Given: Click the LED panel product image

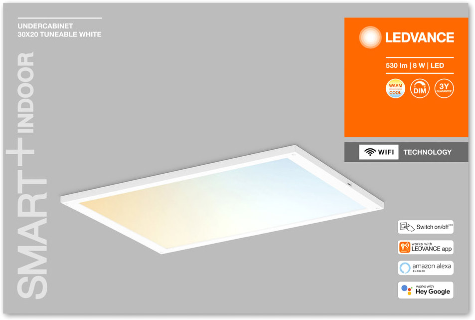Looking at the screenshot, I should pos(222,199).
